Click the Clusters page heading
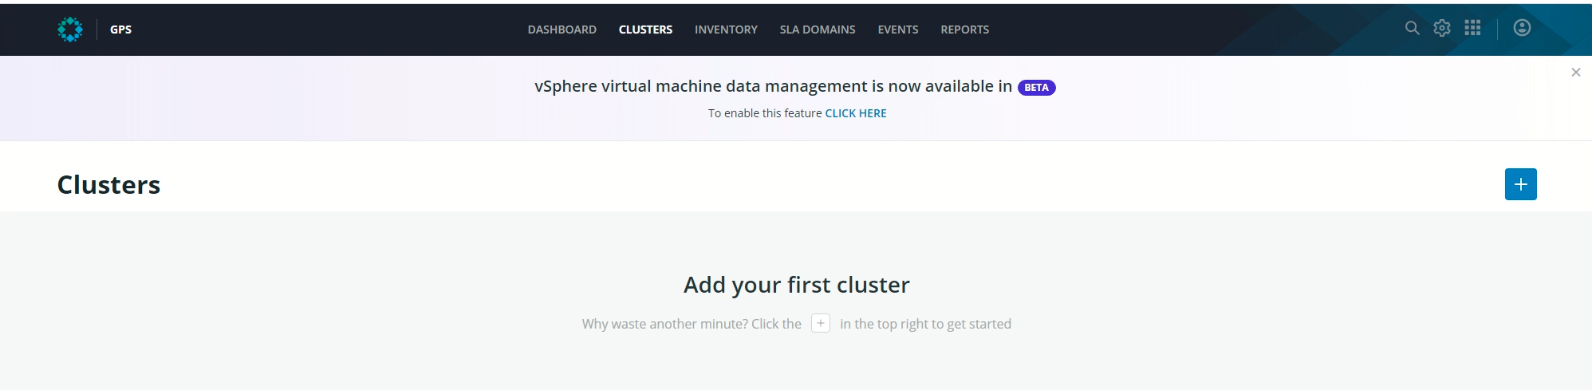The image size is (1592, 390). coord(108,185)
